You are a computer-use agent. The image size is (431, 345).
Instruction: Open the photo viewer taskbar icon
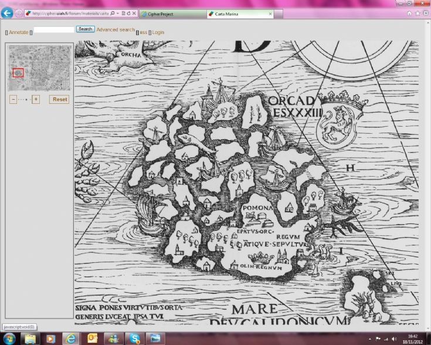pyautogui.click(x=155, y=339)
